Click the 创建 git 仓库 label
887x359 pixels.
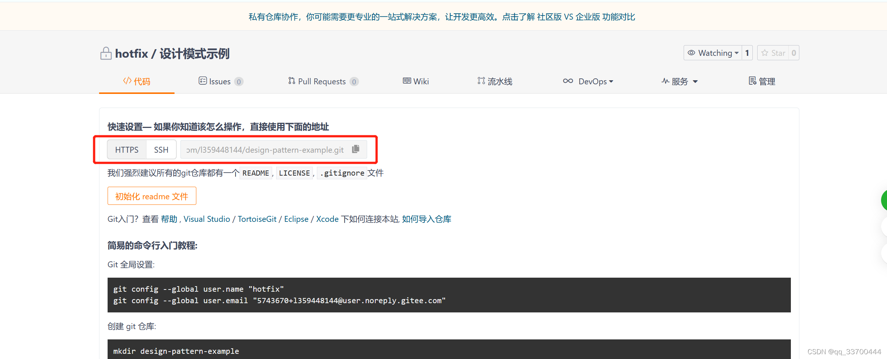132,326
